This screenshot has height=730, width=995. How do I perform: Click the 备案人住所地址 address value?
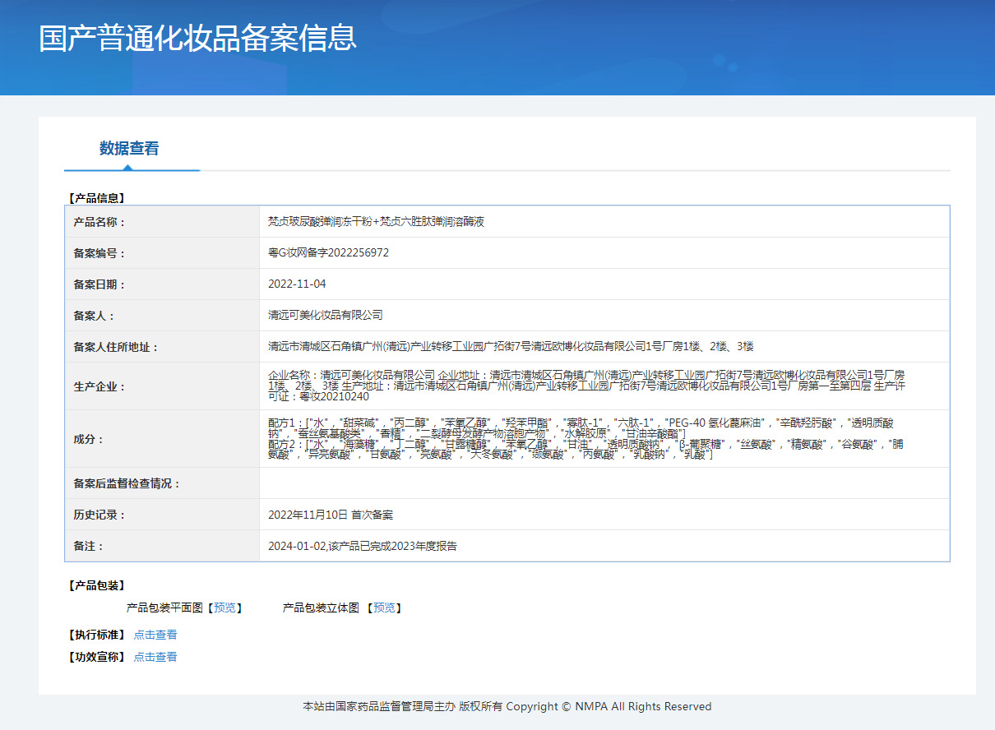point(511,347)
